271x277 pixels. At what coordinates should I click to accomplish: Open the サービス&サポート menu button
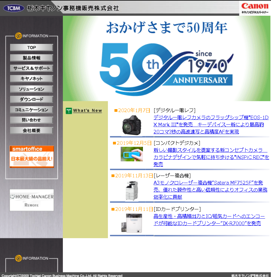coord(31,68)
